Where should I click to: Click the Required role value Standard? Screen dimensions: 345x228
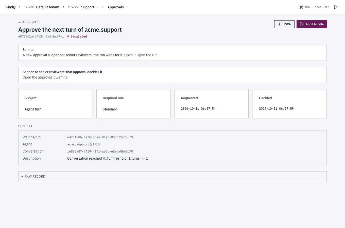[110, 109]
